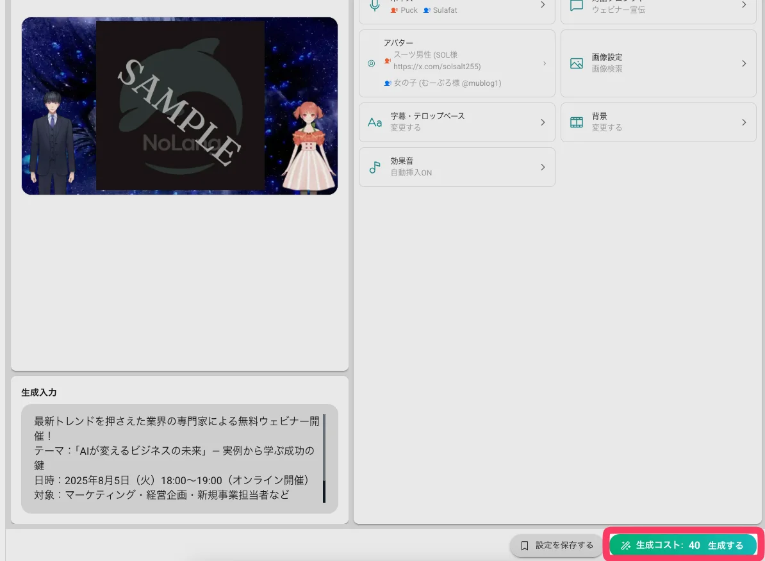The width and height of the screenshot is (765, 561).
Task: Expand the 字幕・テロップベース chevron
Action: pos(543,122)
